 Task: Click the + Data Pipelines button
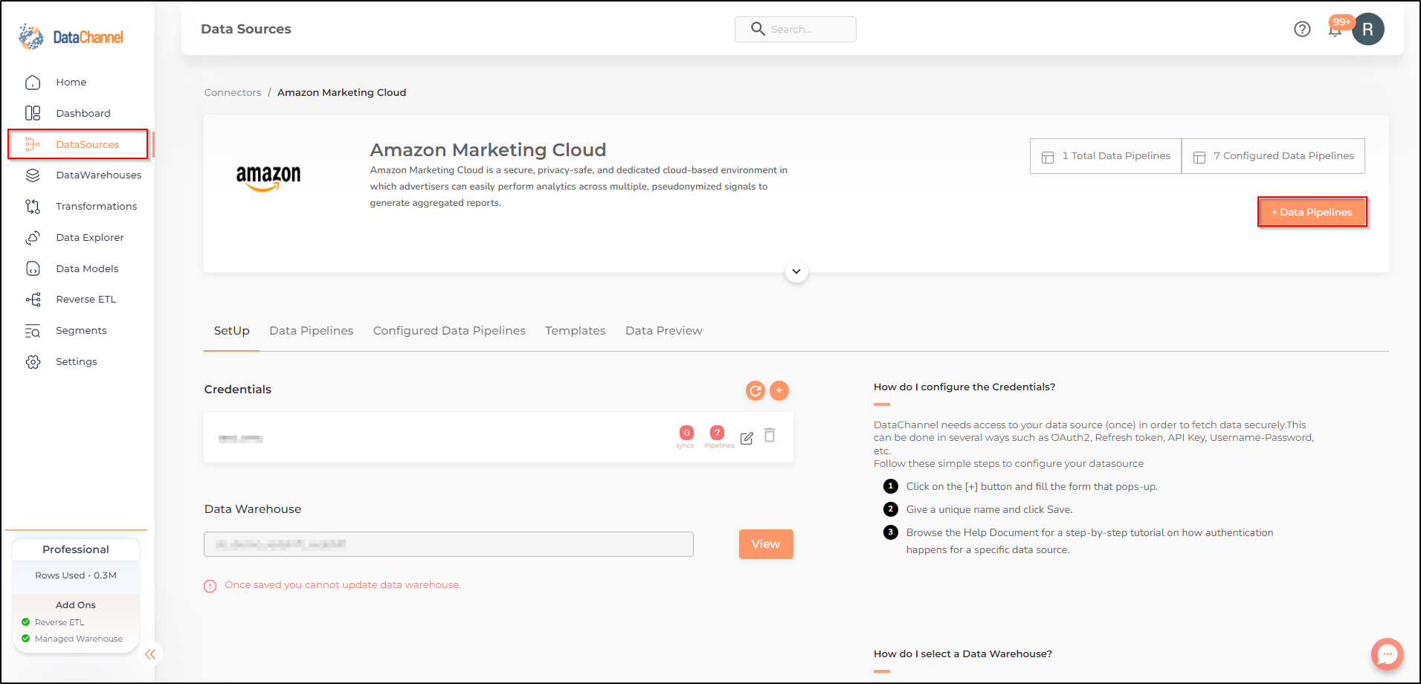click(1312, 212)
